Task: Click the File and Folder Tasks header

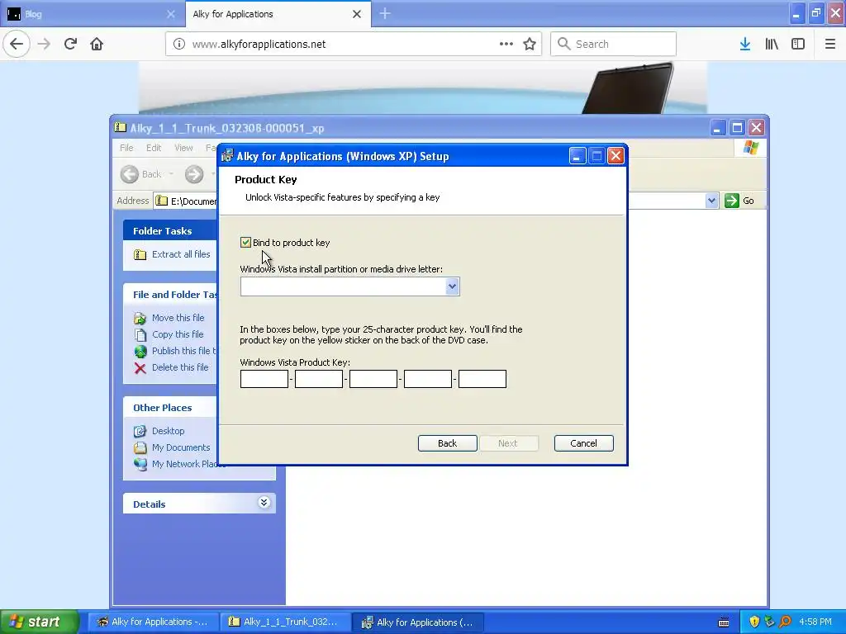Action: 170,295
